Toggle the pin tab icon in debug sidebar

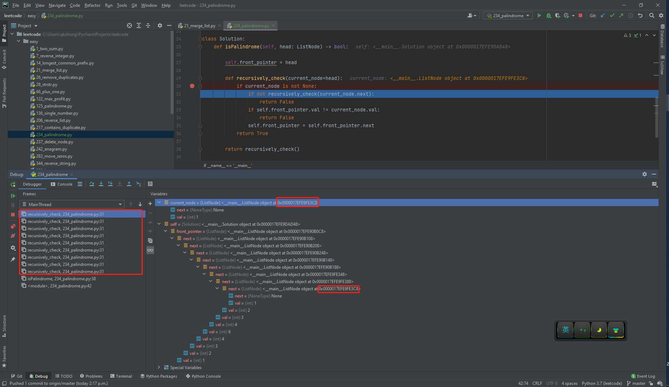[13, 259]
